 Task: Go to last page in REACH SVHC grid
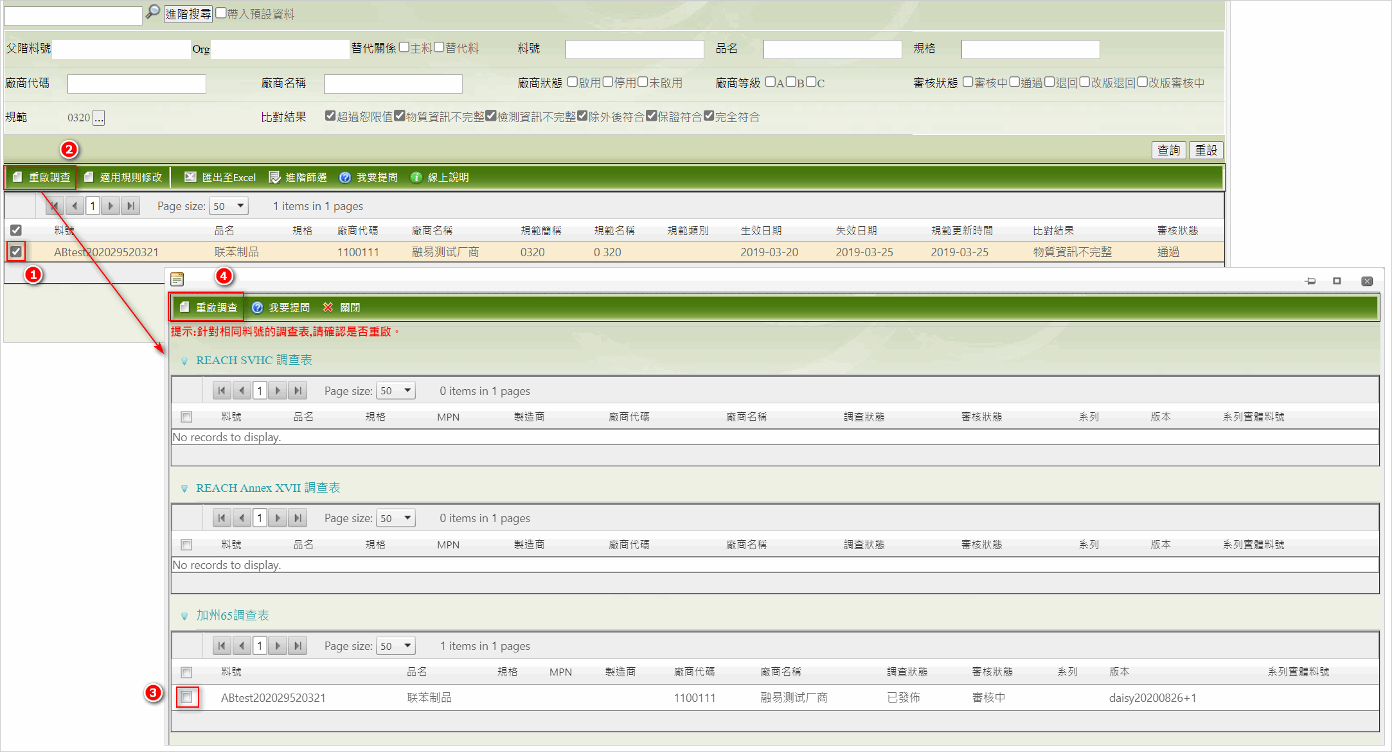(298, 390)
